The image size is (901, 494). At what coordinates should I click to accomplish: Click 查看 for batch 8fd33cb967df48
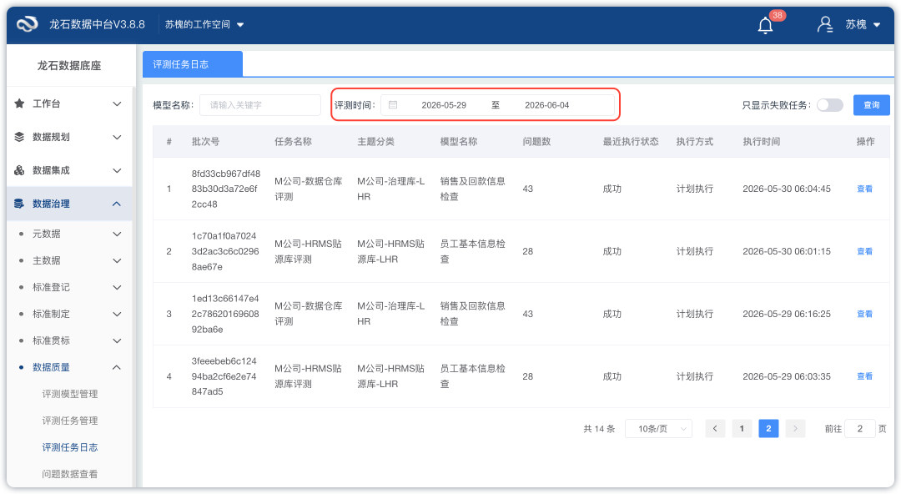click(865, 189)
